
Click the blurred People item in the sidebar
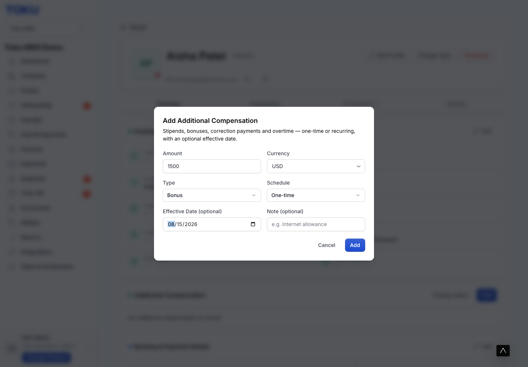point(29,91)
